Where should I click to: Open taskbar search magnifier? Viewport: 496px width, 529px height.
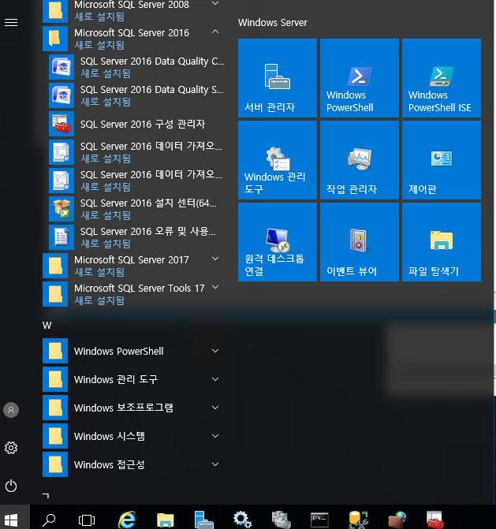coord(49,520)
